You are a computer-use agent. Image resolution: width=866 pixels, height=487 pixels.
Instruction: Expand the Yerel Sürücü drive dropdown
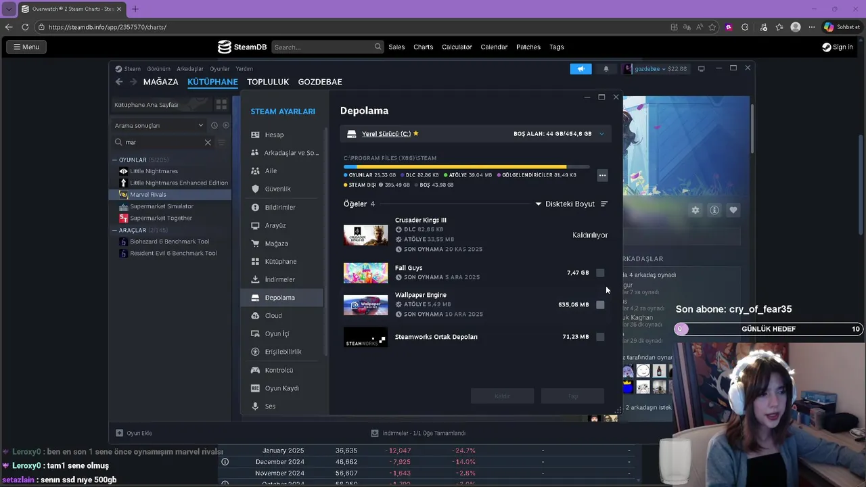click(x=601, y=134)
